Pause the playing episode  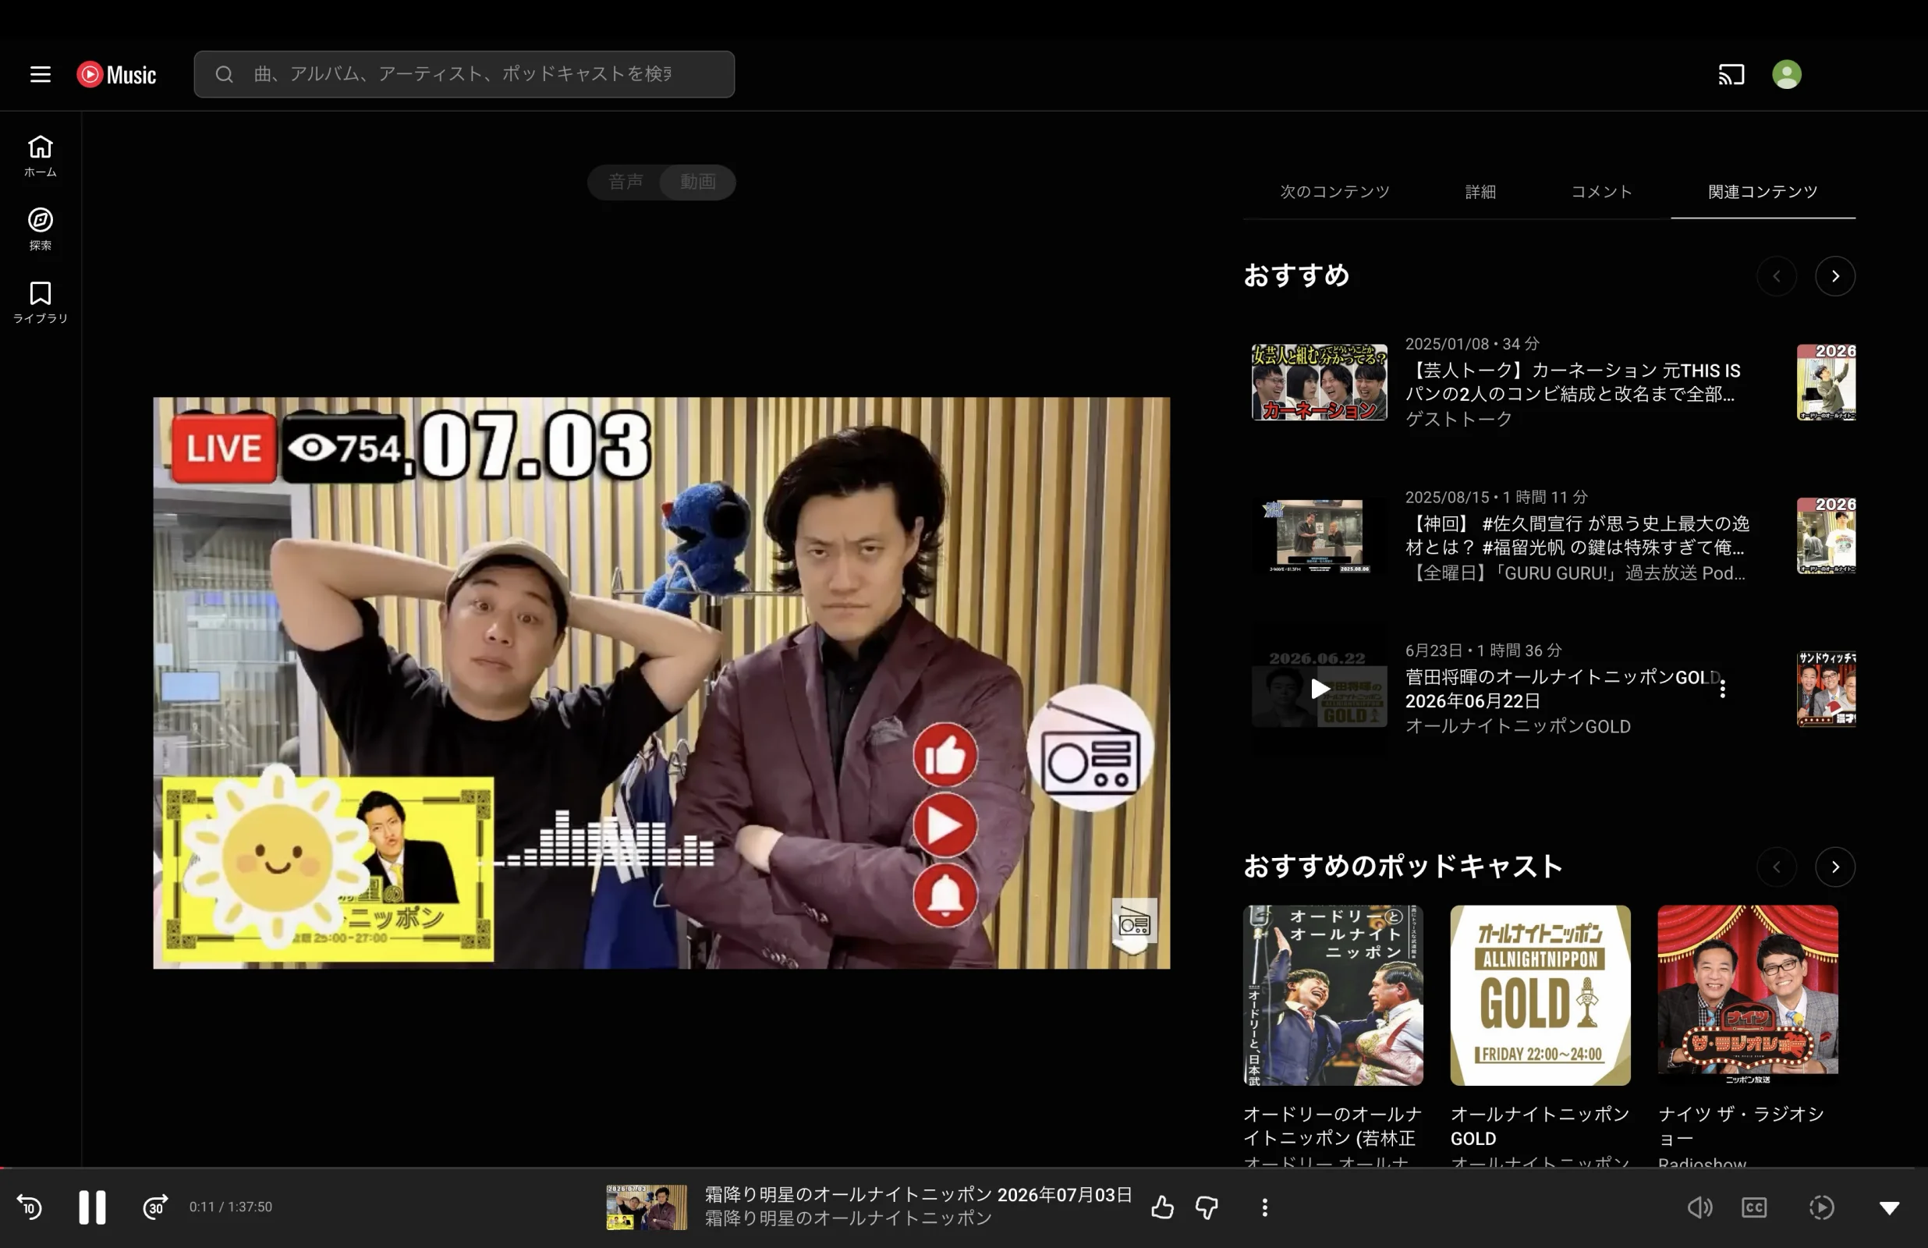click(92, 1207)
